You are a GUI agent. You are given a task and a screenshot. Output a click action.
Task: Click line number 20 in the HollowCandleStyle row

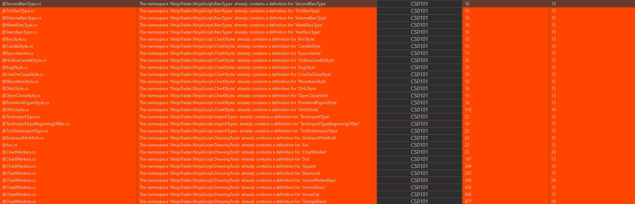[x=467, y=60]
